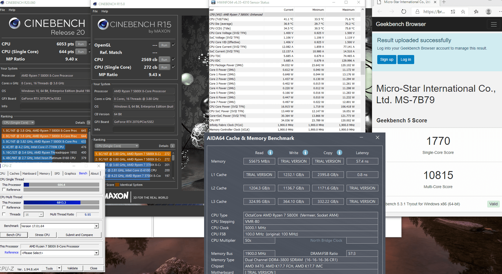Click the orange Identical System legend swatch

[x=117, y=185]
